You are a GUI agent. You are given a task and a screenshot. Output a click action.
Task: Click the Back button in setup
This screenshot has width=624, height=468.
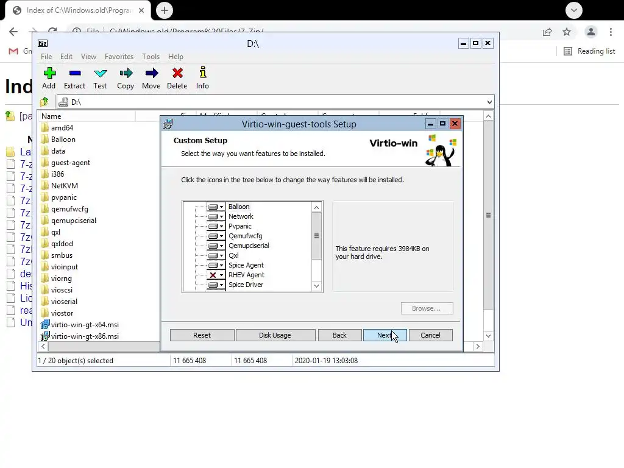coord(339,335)
